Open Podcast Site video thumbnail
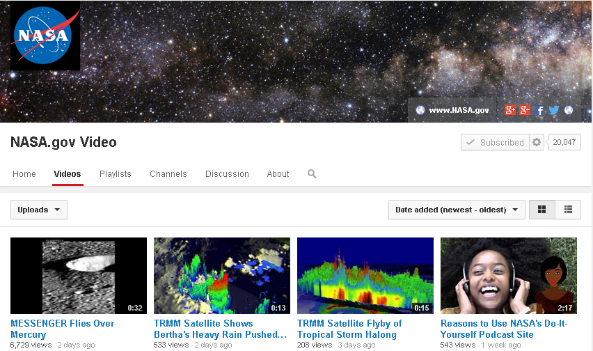The height and width of the screenshot is (351, 593). 509,276
